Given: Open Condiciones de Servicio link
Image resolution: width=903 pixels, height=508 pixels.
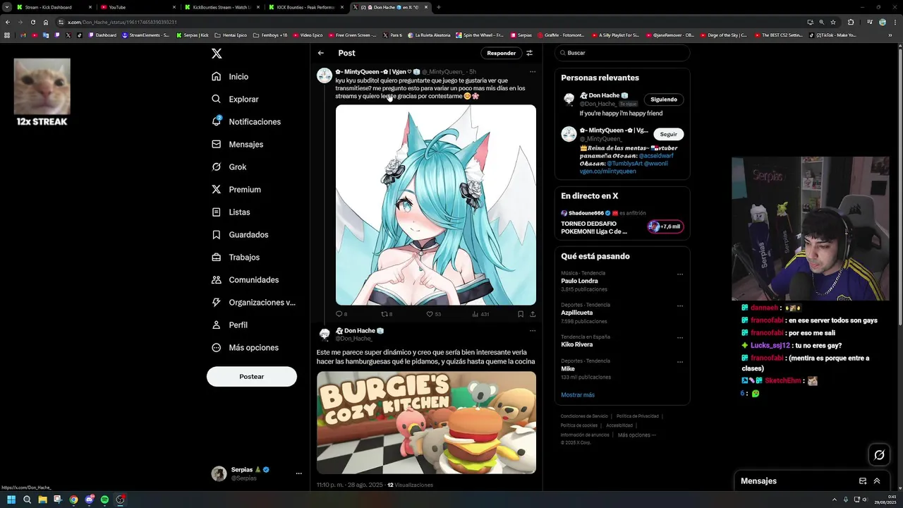Looking at the screenshot, I should coord(584,416).
